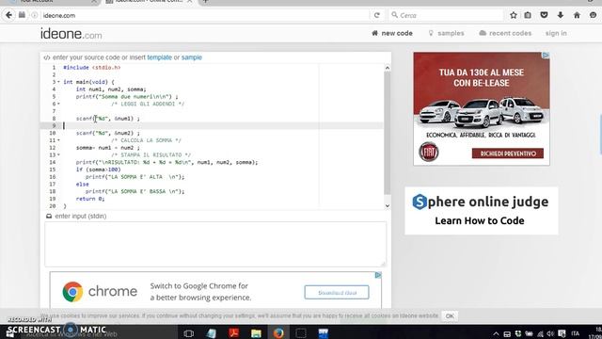Open the 'recent codes' menu item
Screen dimensions: 602x339
pyautogui.click(x=505, y=34)
